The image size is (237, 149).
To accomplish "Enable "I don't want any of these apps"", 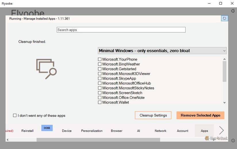I will pyautogui.click(x=15, y=115).
